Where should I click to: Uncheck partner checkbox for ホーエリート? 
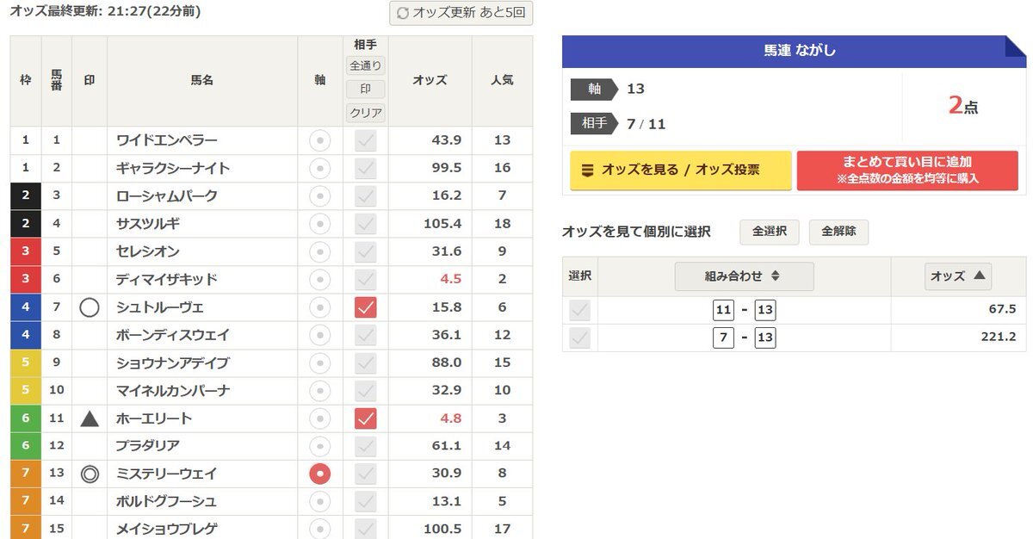coord(366,418)
